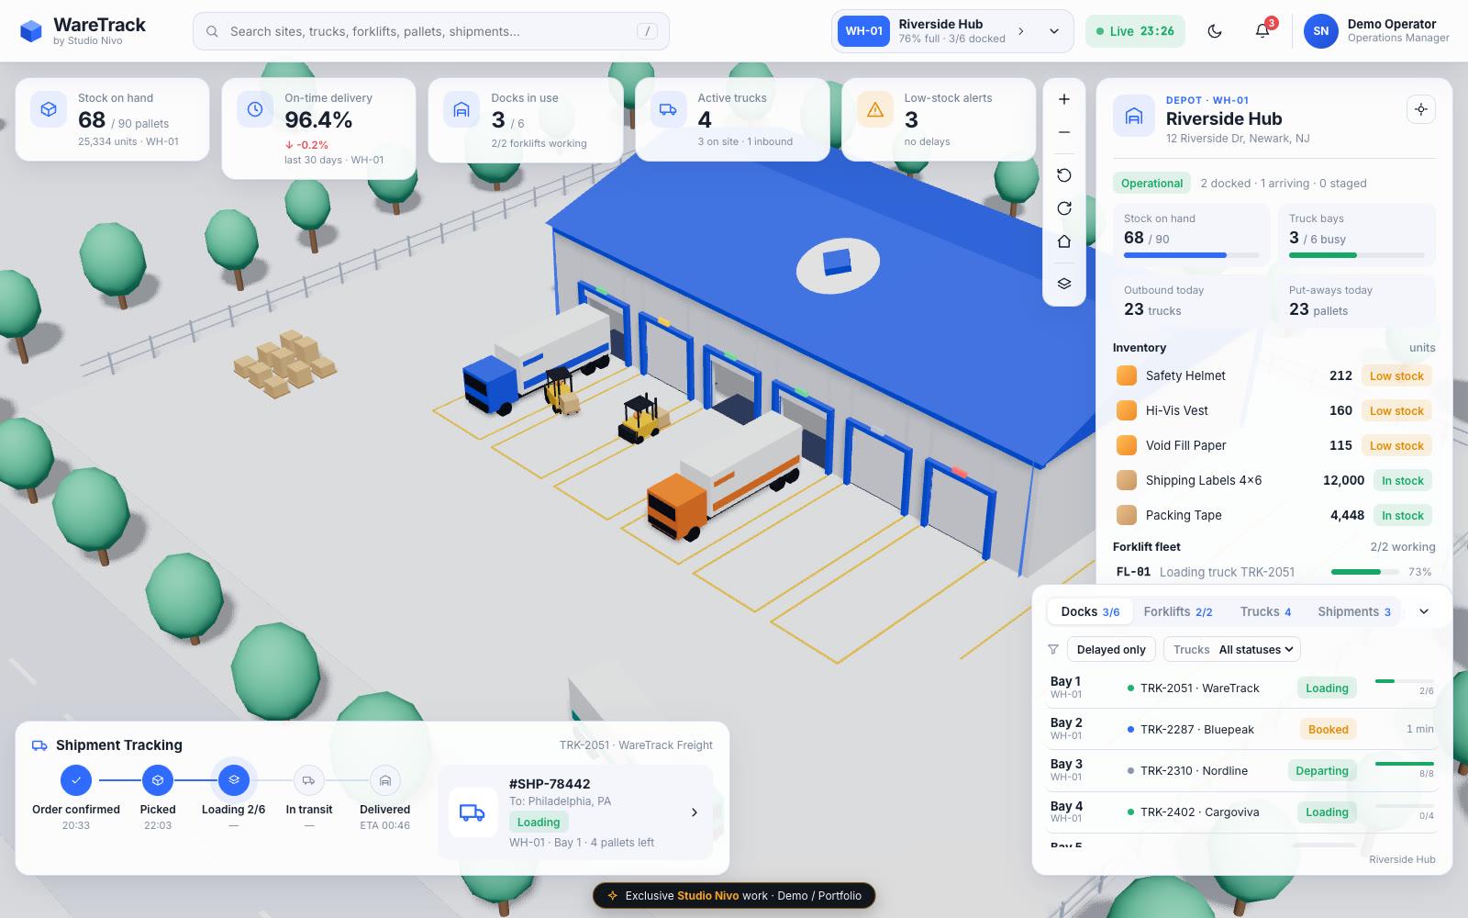Click the Departing status for Bay 3
Viewport: 1468px width, 918px height.
pyautogui.click(x=1322, y=771)
